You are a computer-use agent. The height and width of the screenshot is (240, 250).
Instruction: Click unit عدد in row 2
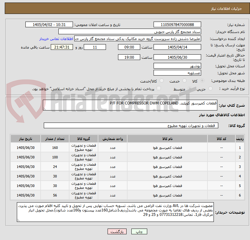(x=113, y=157)
